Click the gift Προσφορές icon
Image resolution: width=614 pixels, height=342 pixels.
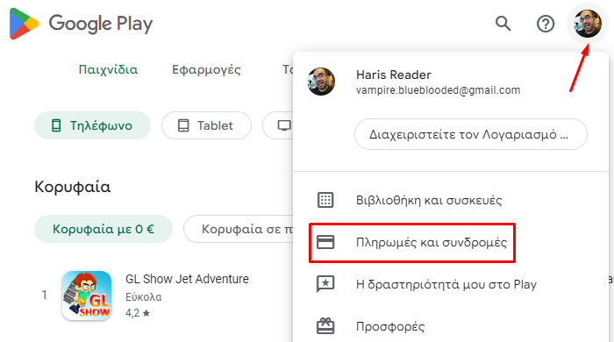pos(325,326)
